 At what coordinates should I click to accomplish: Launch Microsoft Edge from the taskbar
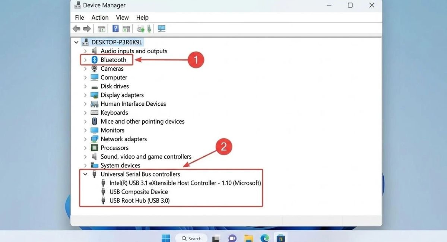pyautogui.click(x=265, y=238)
